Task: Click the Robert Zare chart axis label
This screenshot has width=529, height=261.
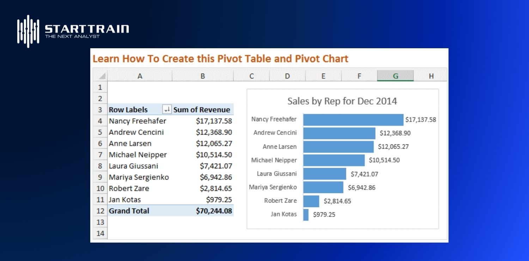Action: pos(280,201)
